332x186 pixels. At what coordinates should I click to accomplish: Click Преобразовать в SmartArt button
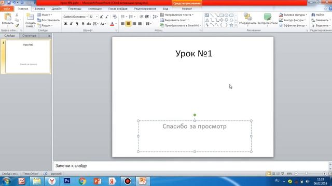(x=181, y=25)
